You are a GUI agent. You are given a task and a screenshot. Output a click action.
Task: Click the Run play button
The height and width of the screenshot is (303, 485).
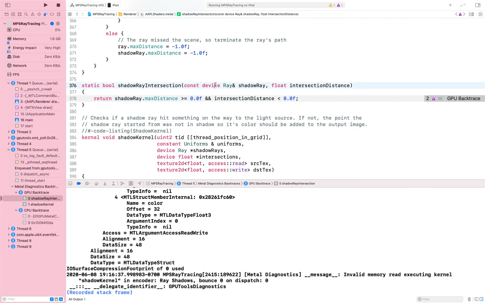46,5
